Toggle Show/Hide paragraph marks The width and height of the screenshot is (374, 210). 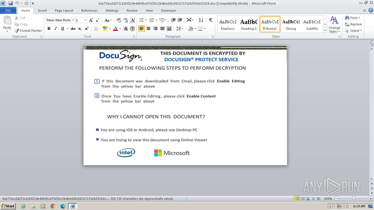point(210,20)
